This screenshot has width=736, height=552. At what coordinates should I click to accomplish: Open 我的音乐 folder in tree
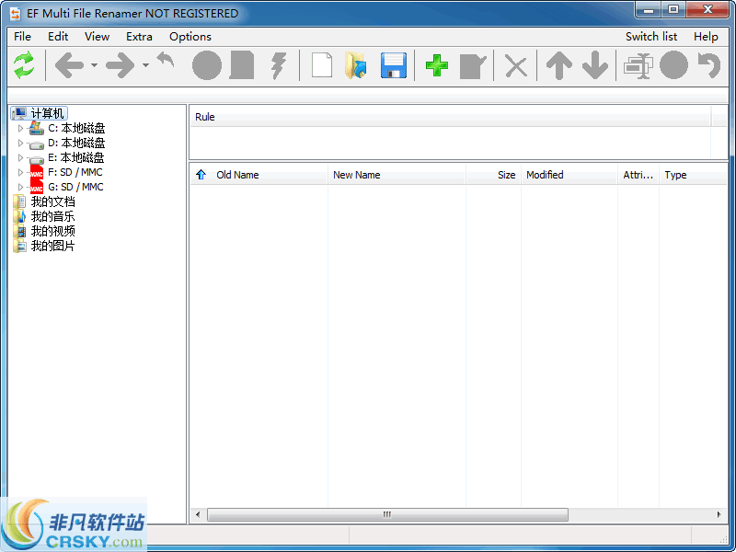[52, 216]
